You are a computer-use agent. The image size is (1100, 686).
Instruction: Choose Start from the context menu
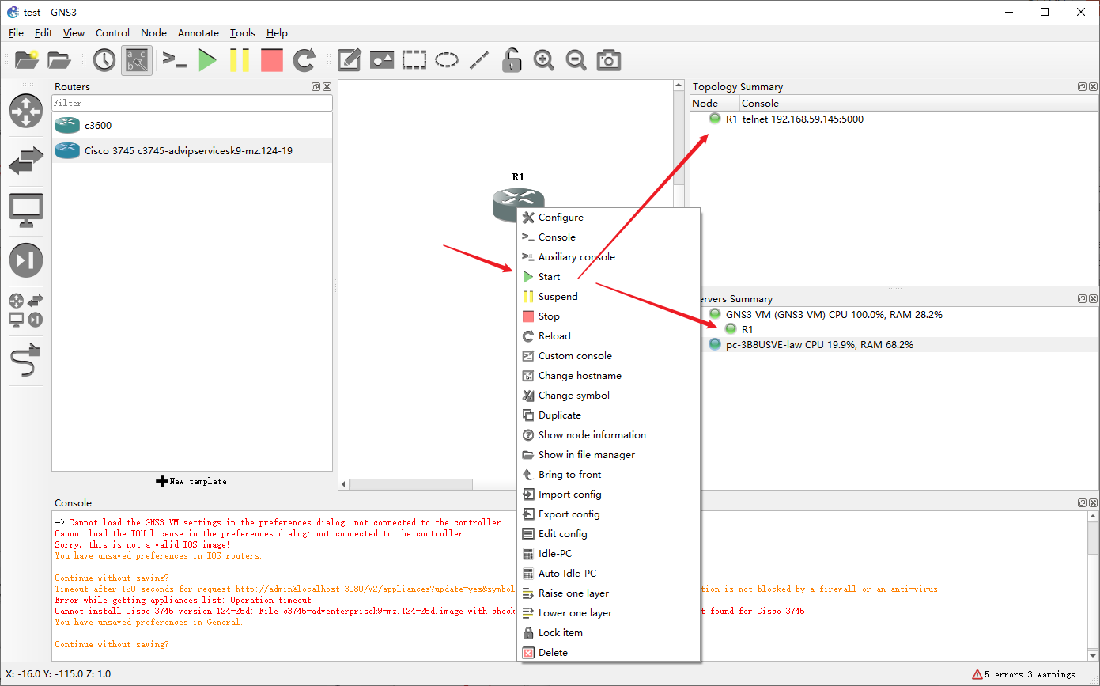608,277
